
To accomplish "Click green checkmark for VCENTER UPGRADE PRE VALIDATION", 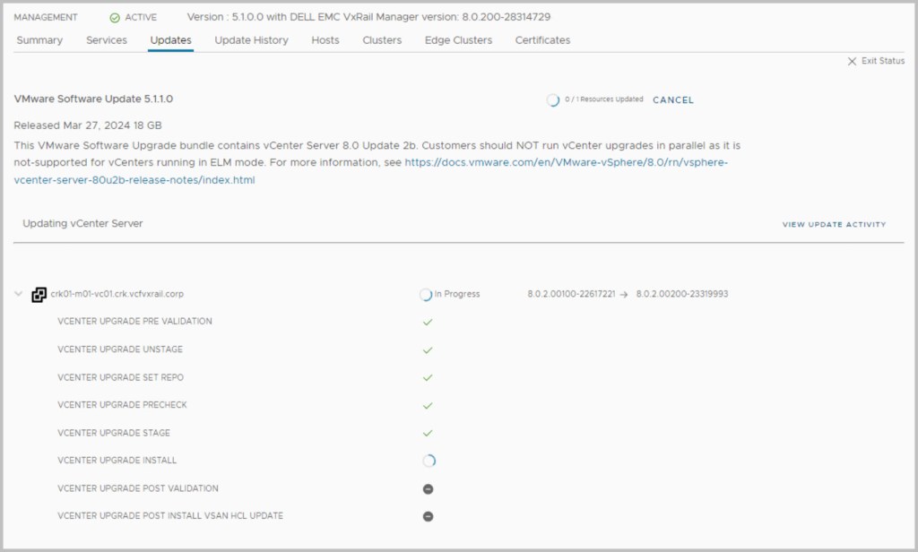I will (x=428, y=322).
